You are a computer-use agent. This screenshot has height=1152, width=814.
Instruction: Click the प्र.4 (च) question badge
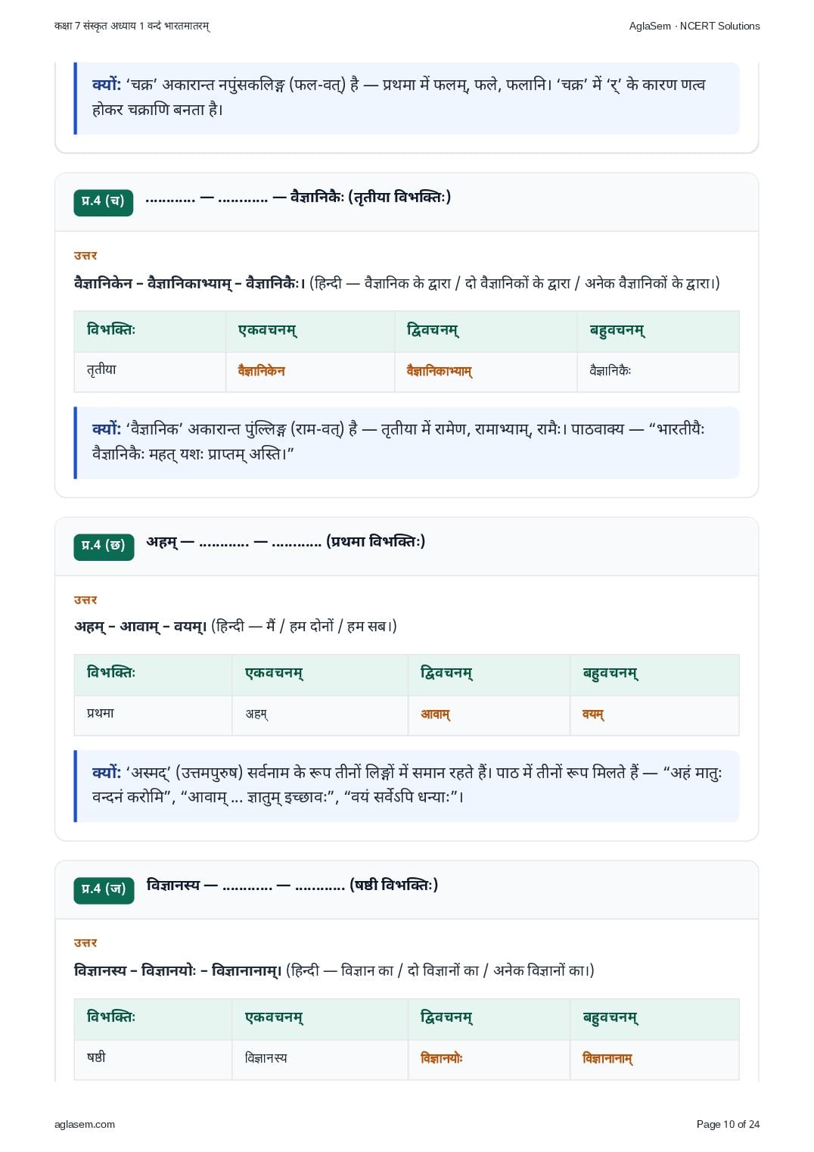pyautogui.click(x=103, y=201)
